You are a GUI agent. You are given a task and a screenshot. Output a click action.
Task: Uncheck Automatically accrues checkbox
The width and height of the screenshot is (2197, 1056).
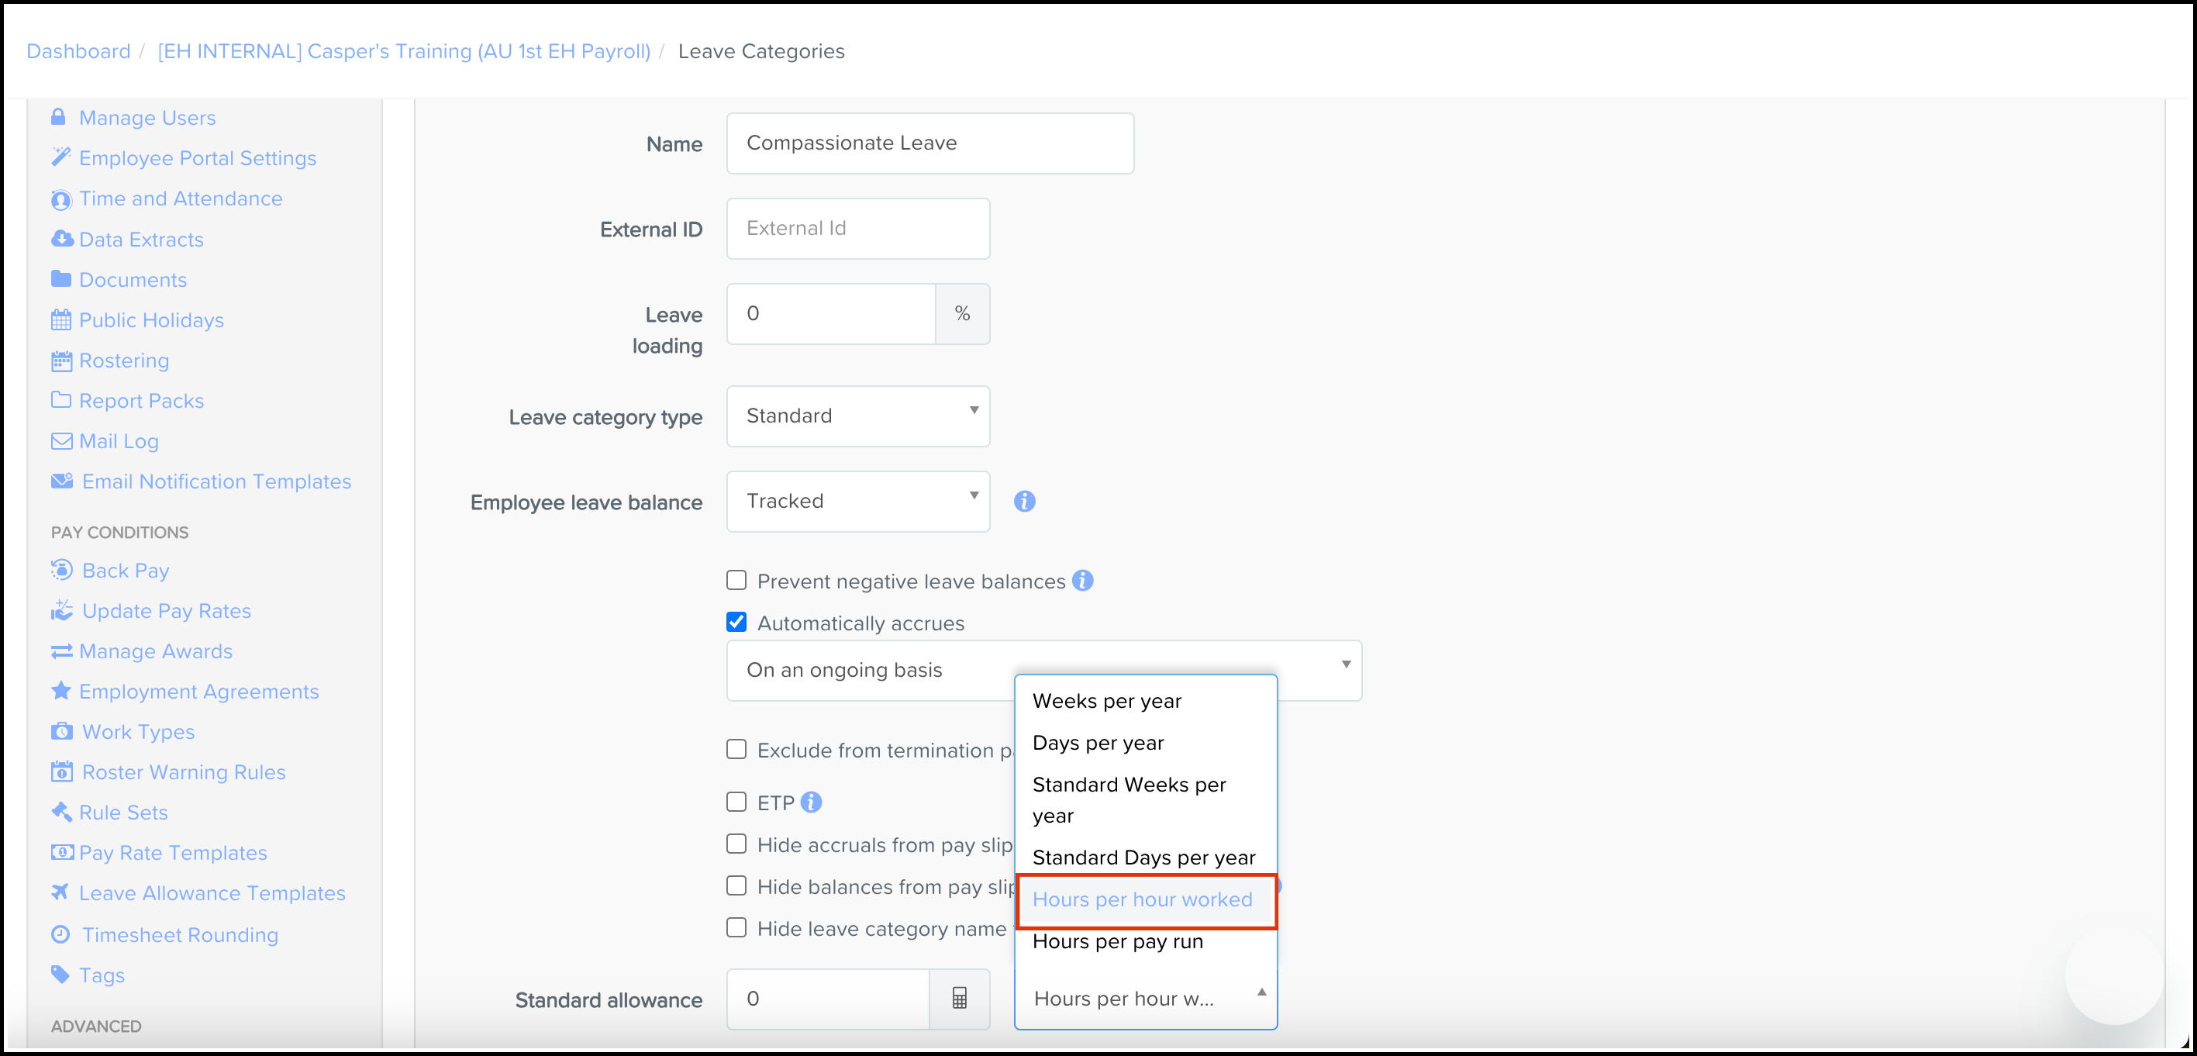point(736,623)
